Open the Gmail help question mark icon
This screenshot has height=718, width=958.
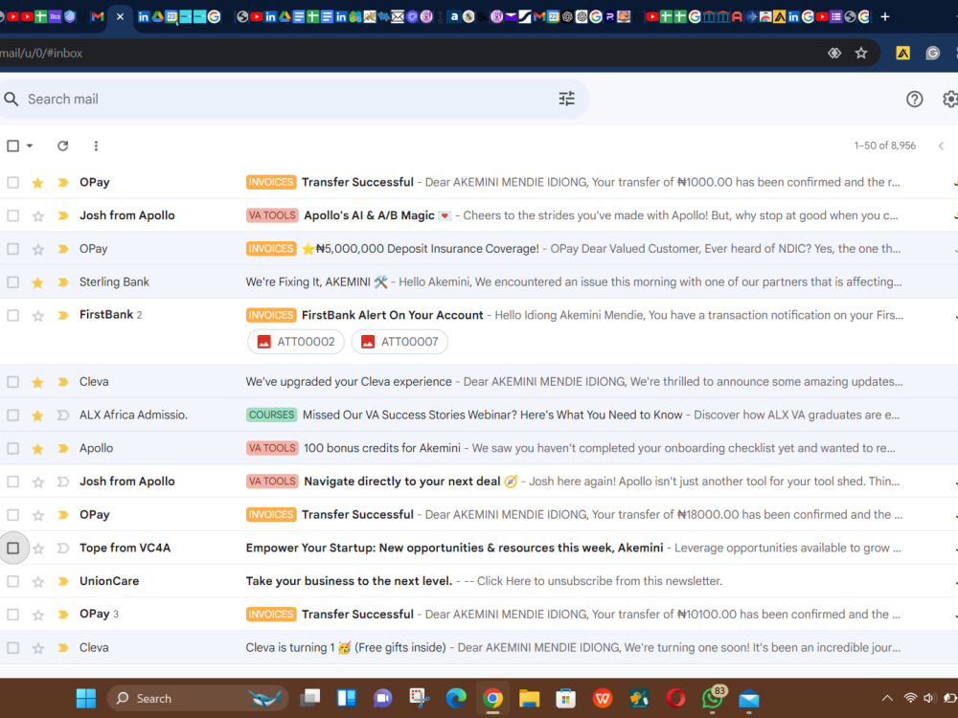click(x=914, y=99)
